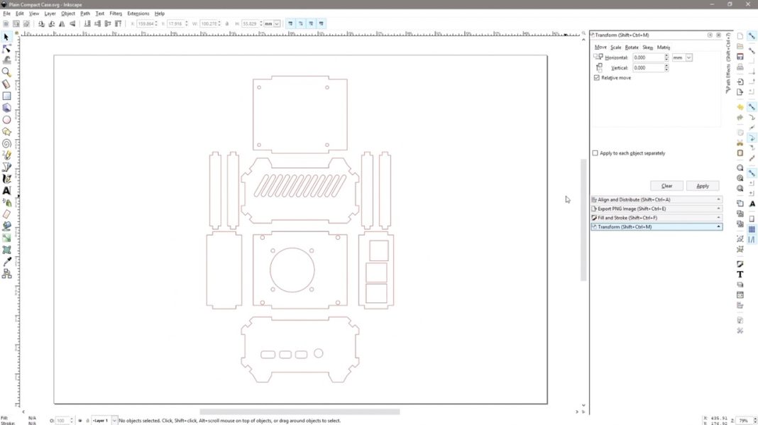The height and width of the screenshot is (425, 758).
Task: Select the Star tool
Action: [6, 131]
